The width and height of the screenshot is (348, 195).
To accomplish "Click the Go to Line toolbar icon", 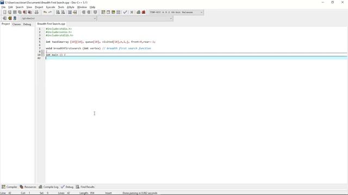I will pyautogui.click(x=75, y=12).
